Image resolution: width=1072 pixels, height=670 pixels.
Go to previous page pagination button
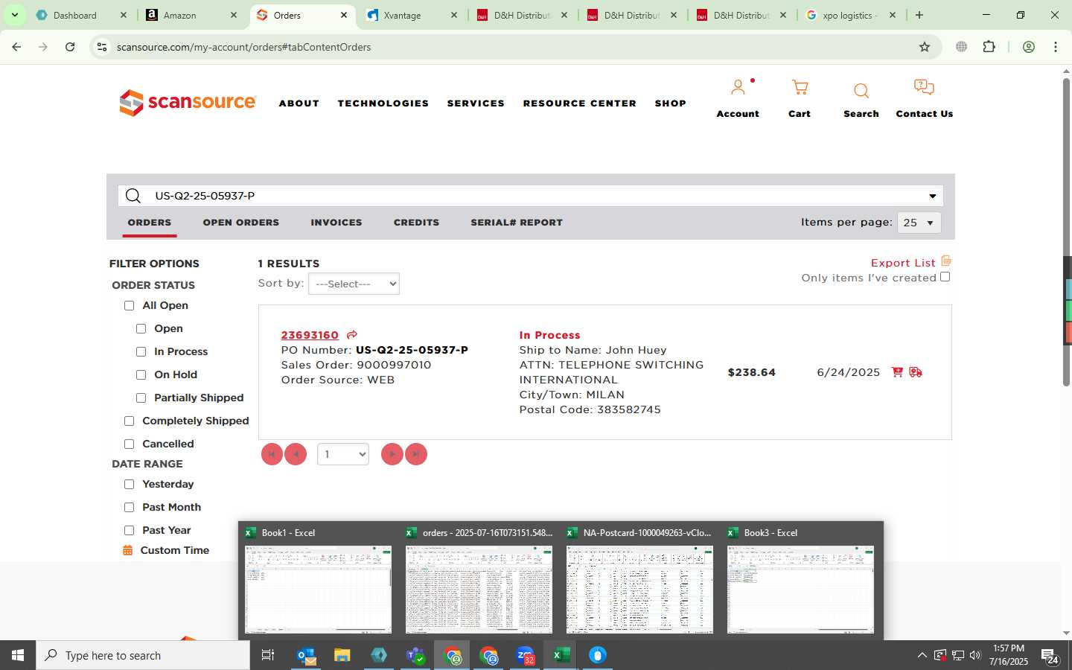296,454
